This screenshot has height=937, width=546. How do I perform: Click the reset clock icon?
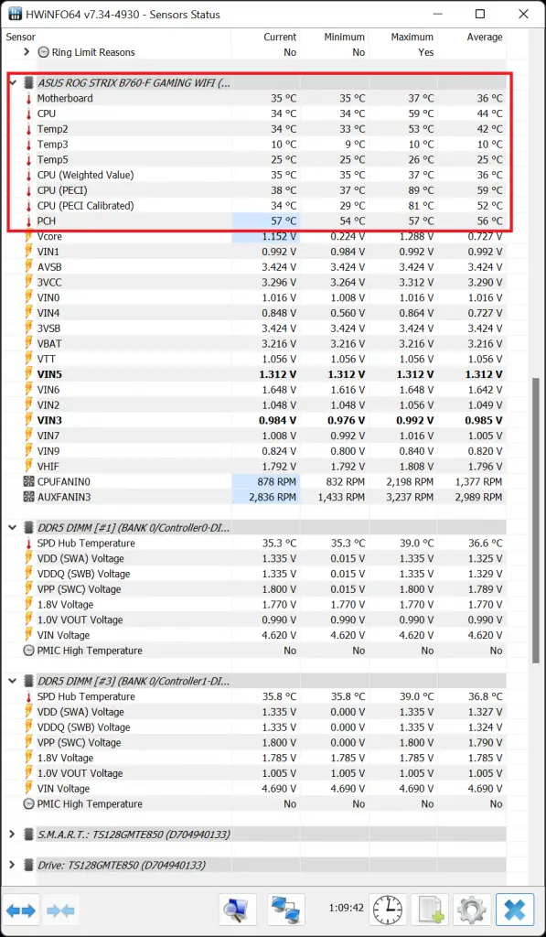click(x=388, y=910)
